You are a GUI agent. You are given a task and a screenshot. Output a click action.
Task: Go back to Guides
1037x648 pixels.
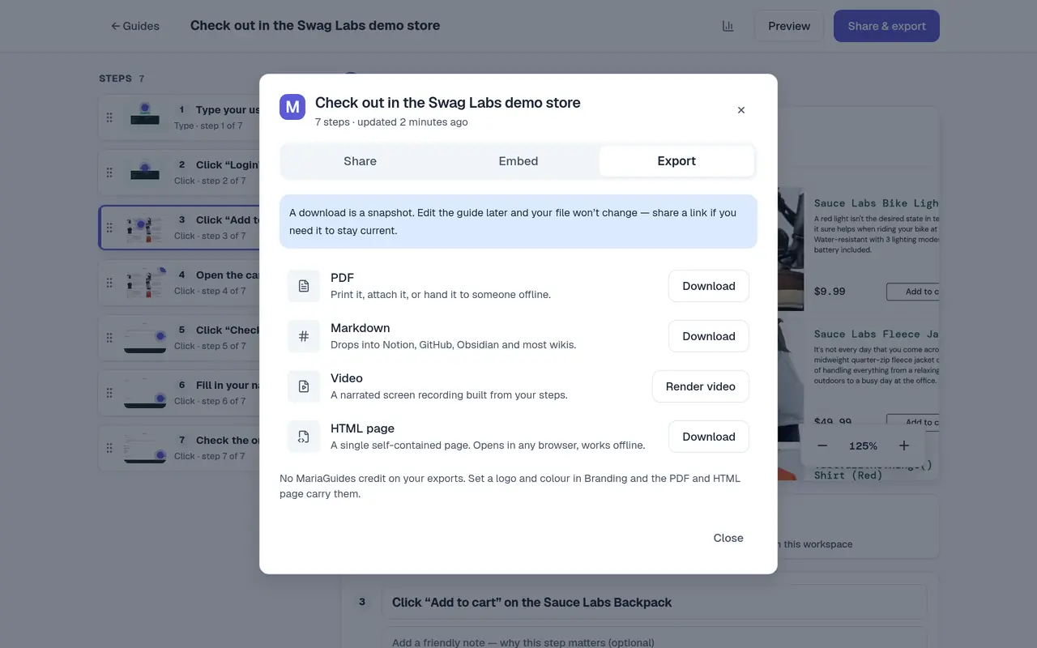[x=135, y=26]
